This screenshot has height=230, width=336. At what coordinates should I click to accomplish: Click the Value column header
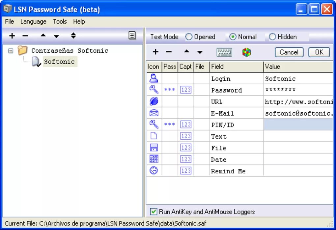[x=298, y=67]
